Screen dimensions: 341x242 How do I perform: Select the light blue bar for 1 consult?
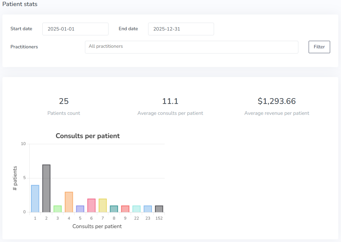35,199
